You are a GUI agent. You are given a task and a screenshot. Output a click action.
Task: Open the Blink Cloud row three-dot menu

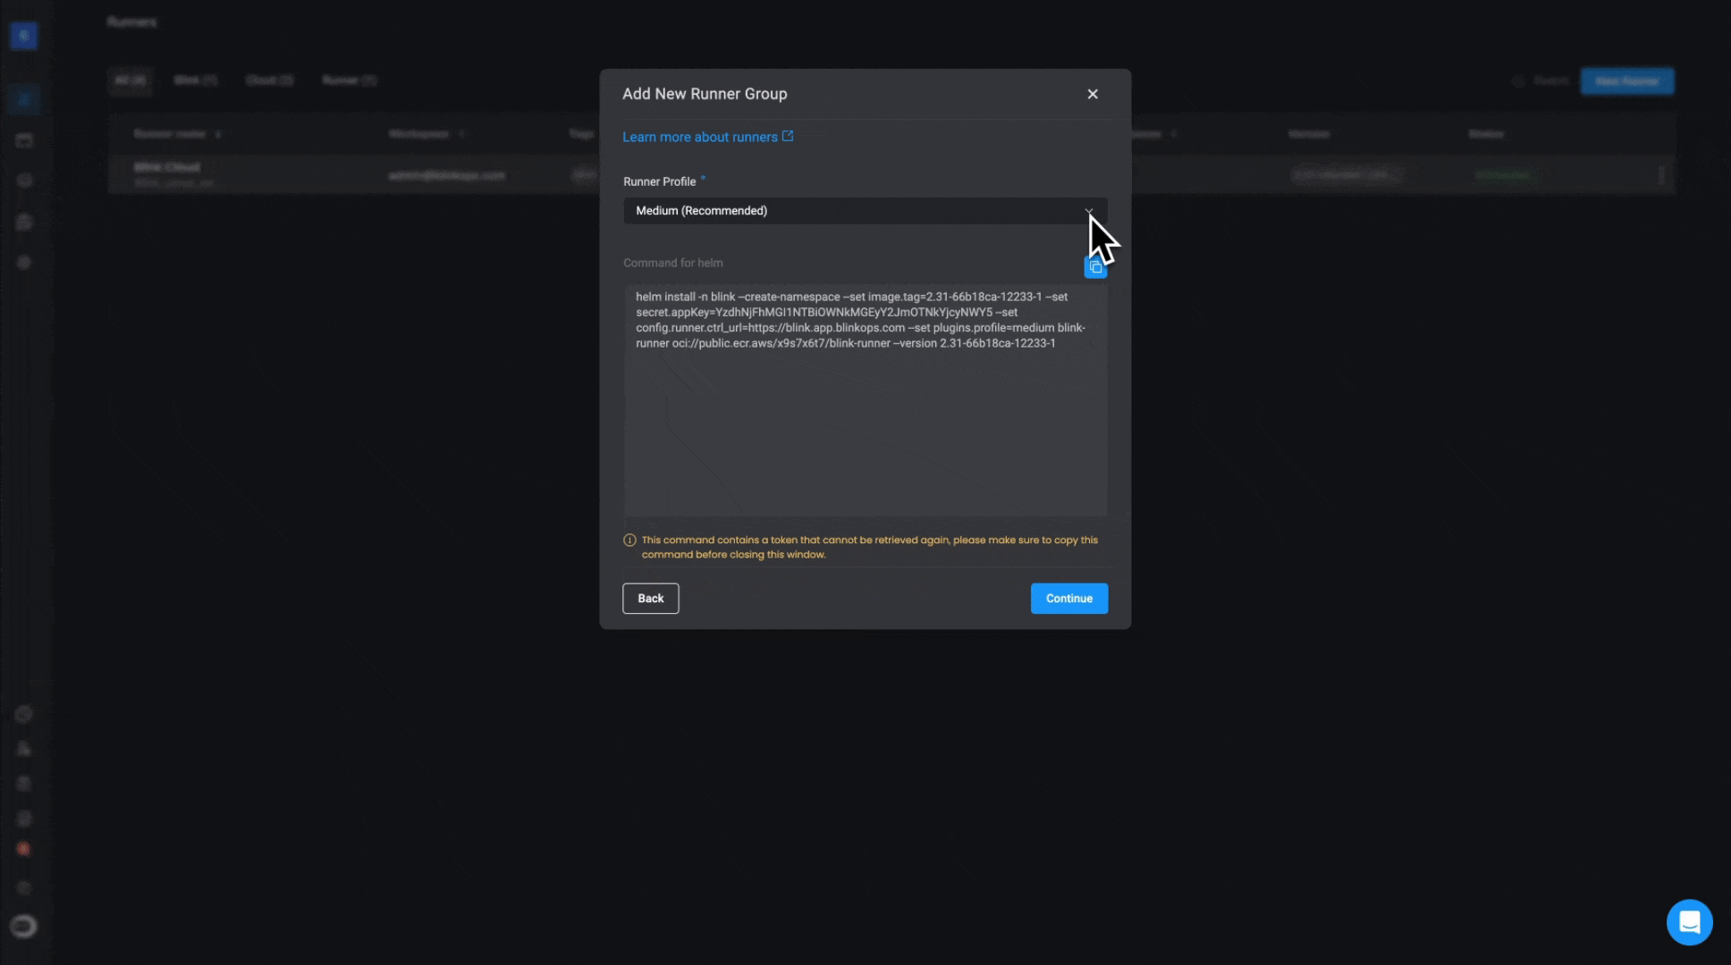(x=1661, y=175)
